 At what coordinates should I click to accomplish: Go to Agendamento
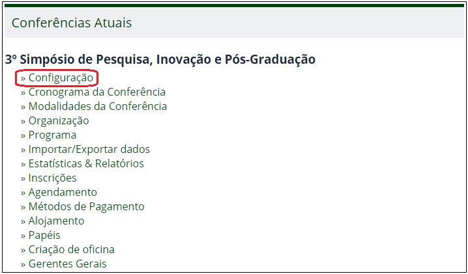click(x=63, y=193)
